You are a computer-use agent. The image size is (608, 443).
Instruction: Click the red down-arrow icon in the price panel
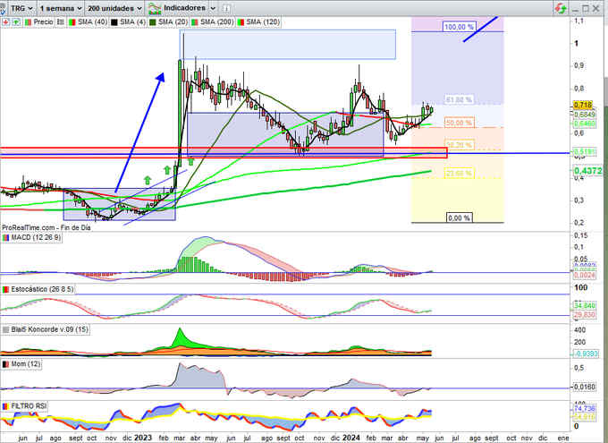5,22
